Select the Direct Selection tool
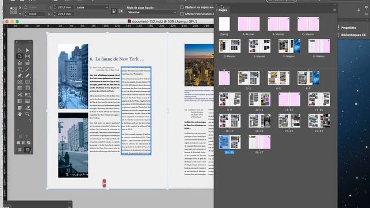Screen dimensions: 370x208 [x=27, y=50]
